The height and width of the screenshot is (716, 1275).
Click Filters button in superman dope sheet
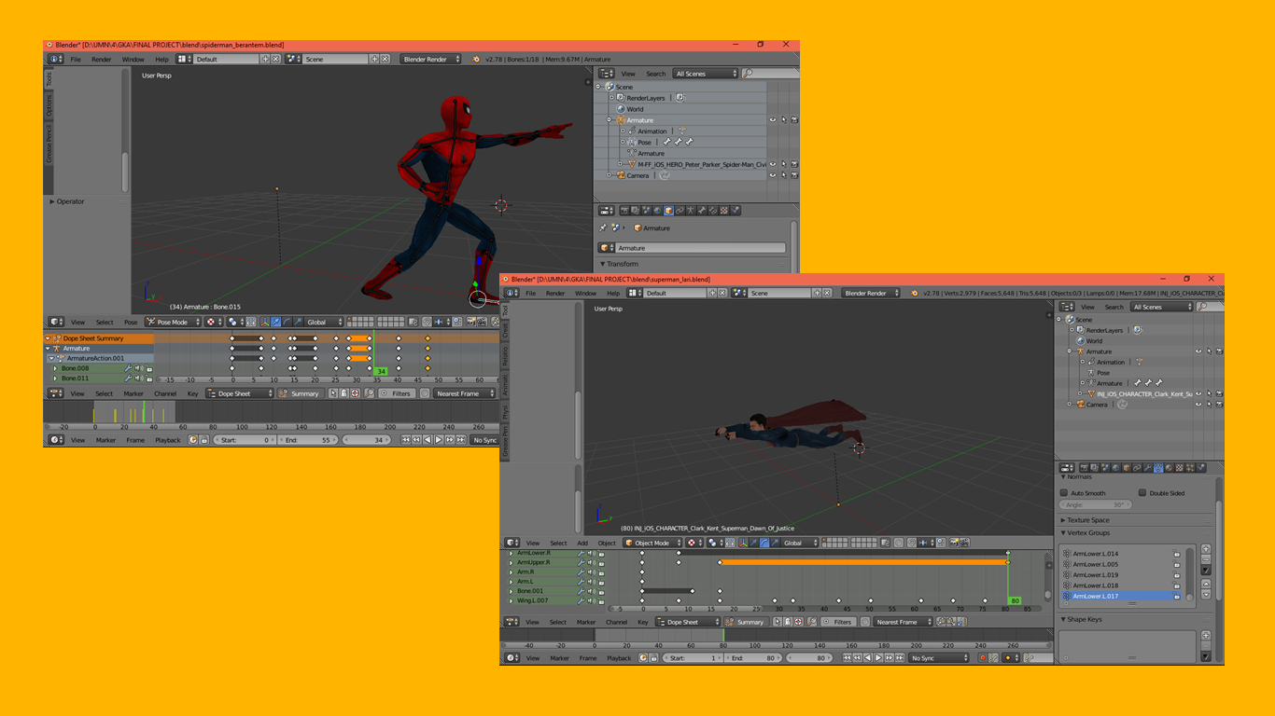(x=838, y=622)
